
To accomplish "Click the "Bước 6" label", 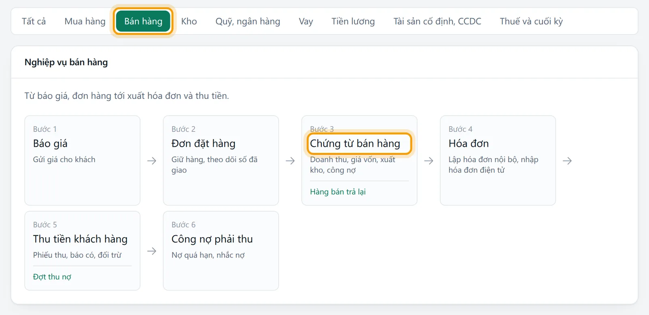I will click(x=183, y=225).
